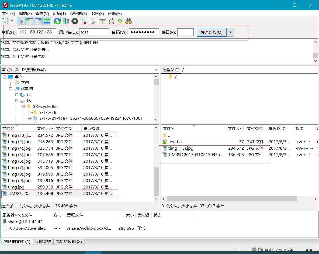Screen dimensions: 319x254
Task: Select the S-1-5-18 folder
Action: click(x=48, y=112)
